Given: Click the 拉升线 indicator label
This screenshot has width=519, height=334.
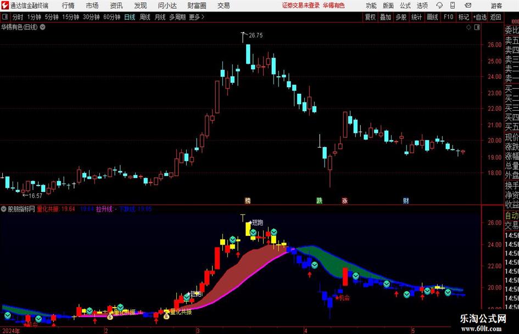Looking at the screenshot, I should (104, 209).
